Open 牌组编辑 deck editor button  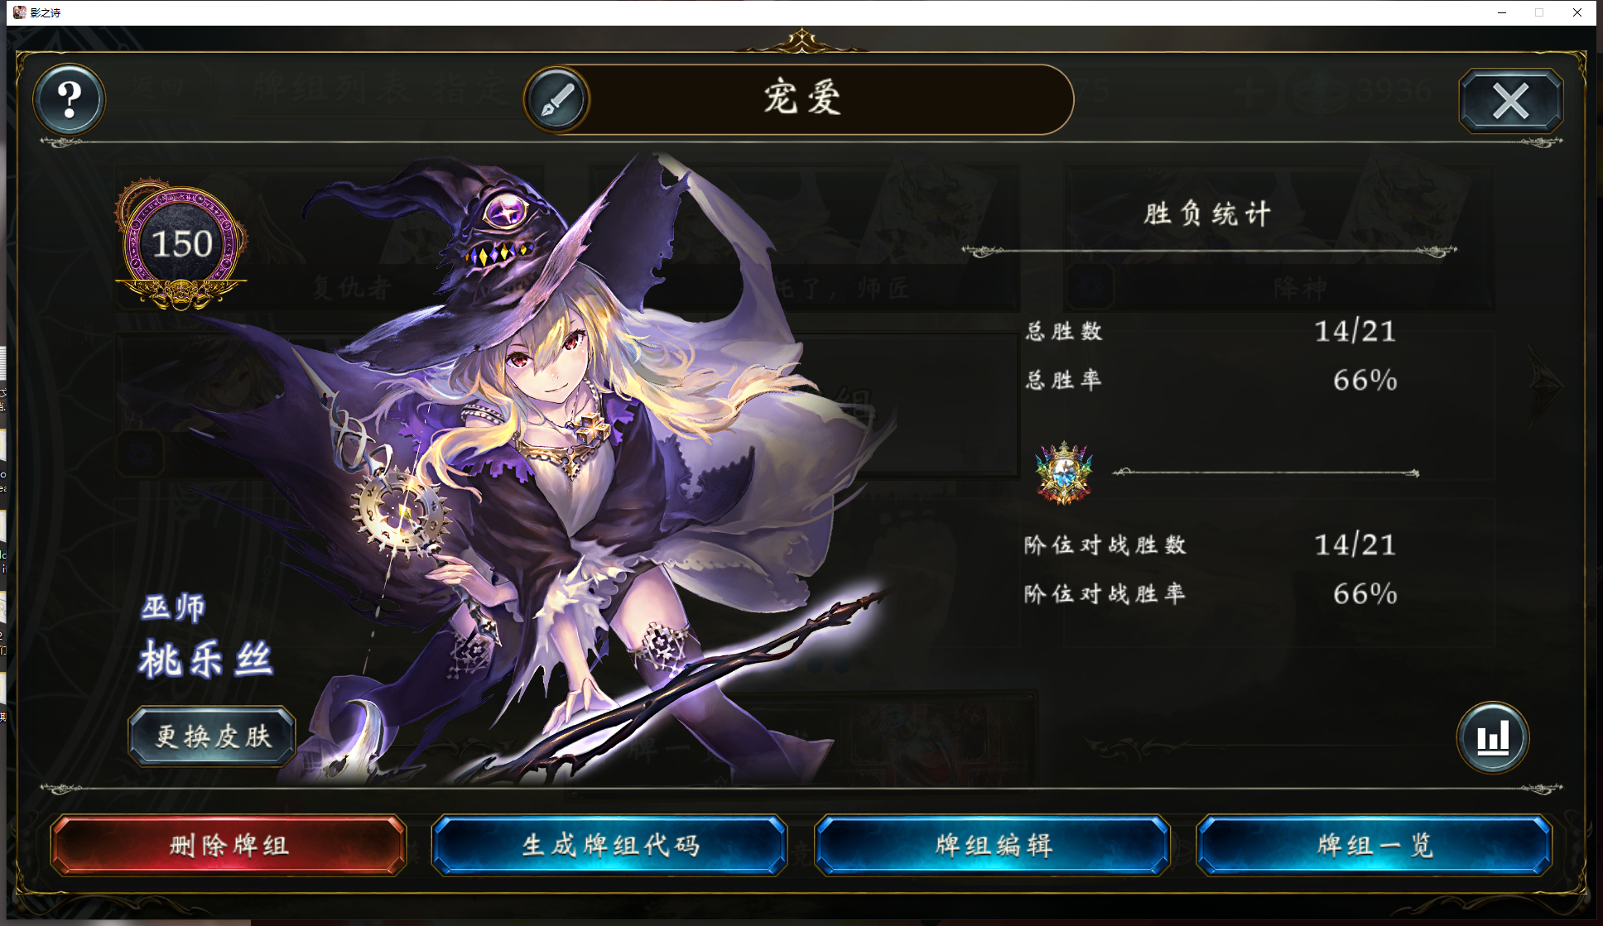click(992, 845)
